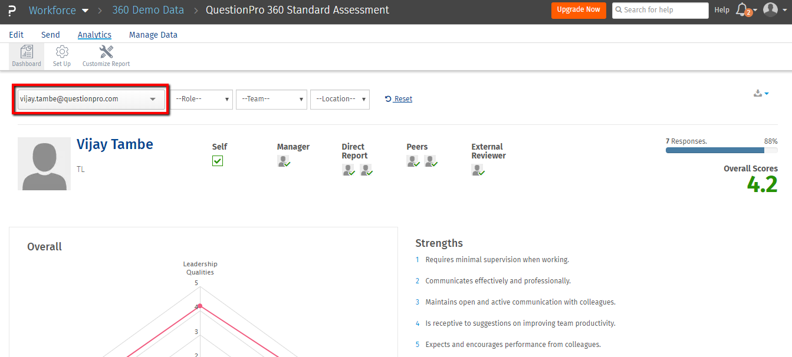Click the External Reviewer person icon
The image size is (792, 357).
478,170
